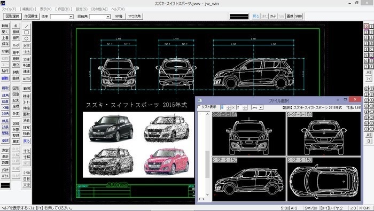Select the S-SF-S-15C side view thumbnail
Image resolution: width=374 pixels, height=211 pixels.
(x=249, y=179)
